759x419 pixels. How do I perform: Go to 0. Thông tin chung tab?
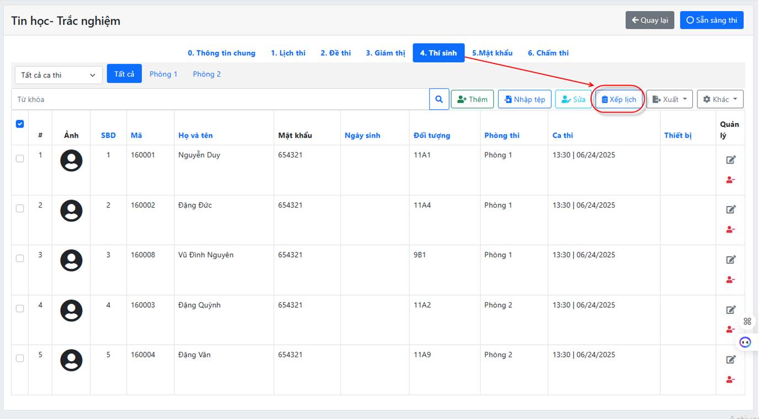(221, 53)
